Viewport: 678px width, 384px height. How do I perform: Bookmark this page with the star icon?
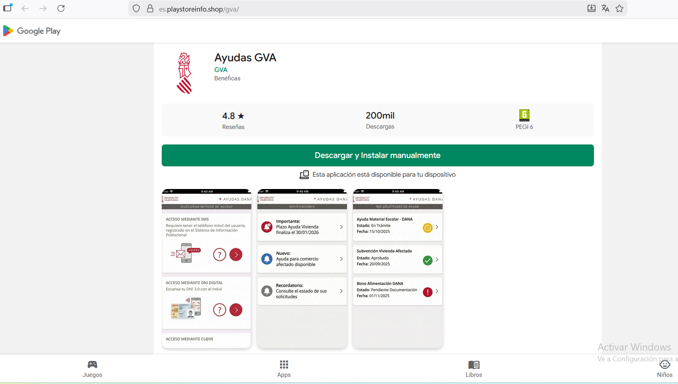619,8
